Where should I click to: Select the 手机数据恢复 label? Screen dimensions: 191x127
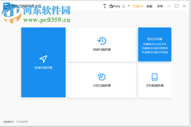[x=155, y=86]
